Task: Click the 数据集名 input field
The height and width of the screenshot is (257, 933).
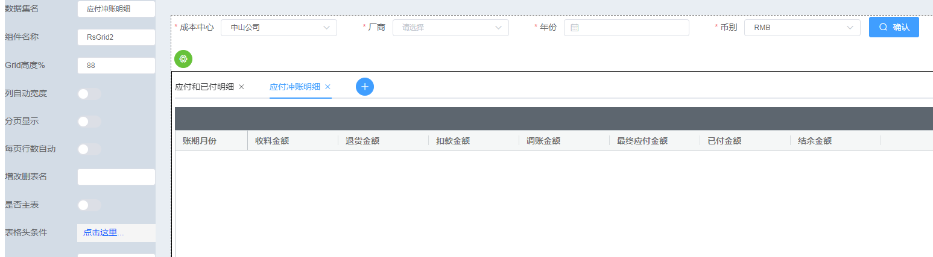Action: 116,9
